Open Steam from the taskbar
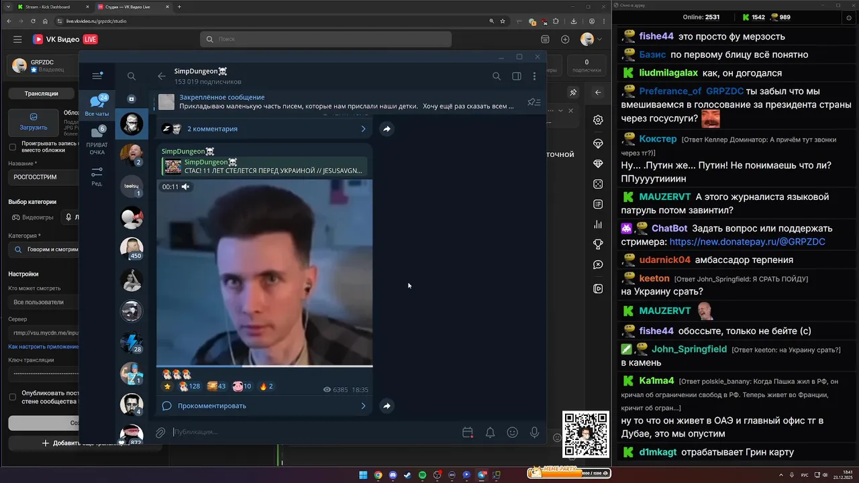859x483 pixels. coord(407,475)
